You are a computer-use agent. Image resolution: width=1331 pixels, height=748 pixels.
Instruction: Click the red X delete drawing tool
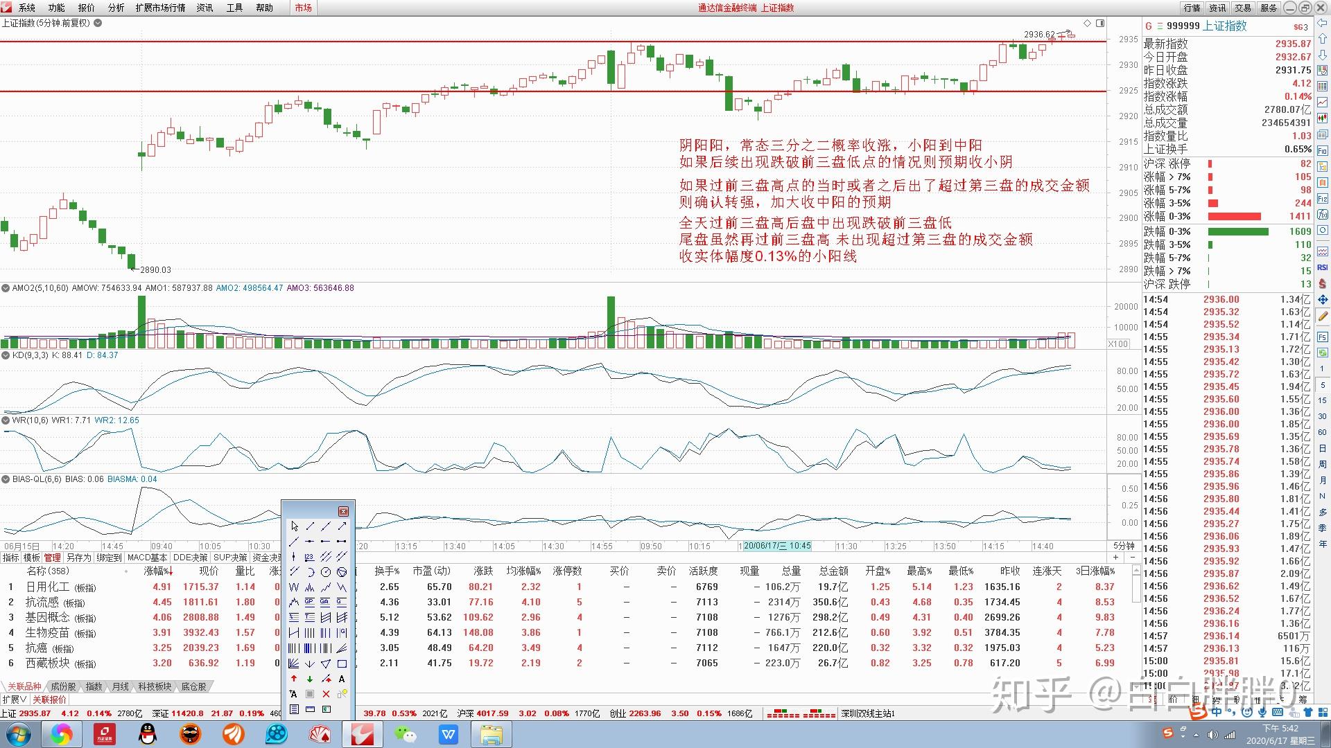(326, 694)
